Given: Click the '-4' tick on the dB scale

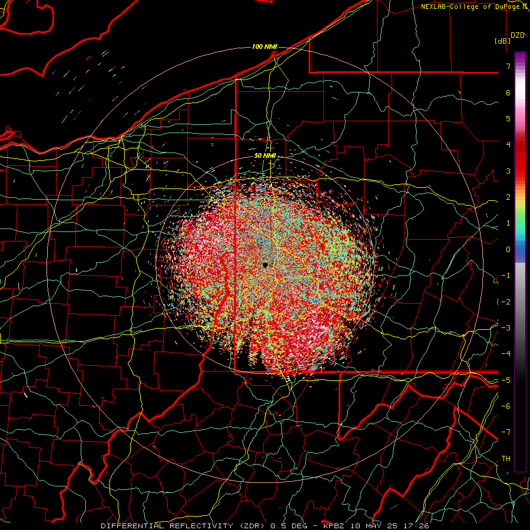Looking at the screenshot, I should [x=506, y=353].
